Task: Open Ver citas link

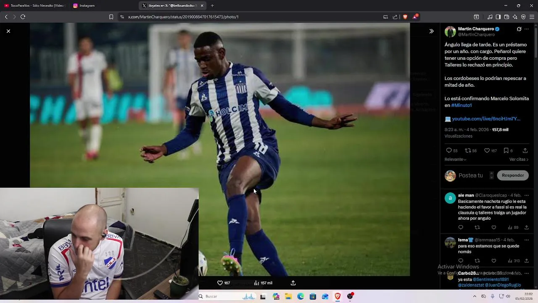Action: (x=519, y=159)
